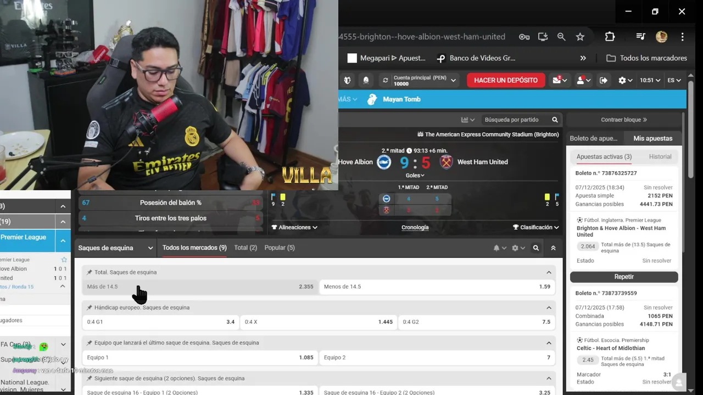
Task: Open the user account profile menu
Action: 583,80
